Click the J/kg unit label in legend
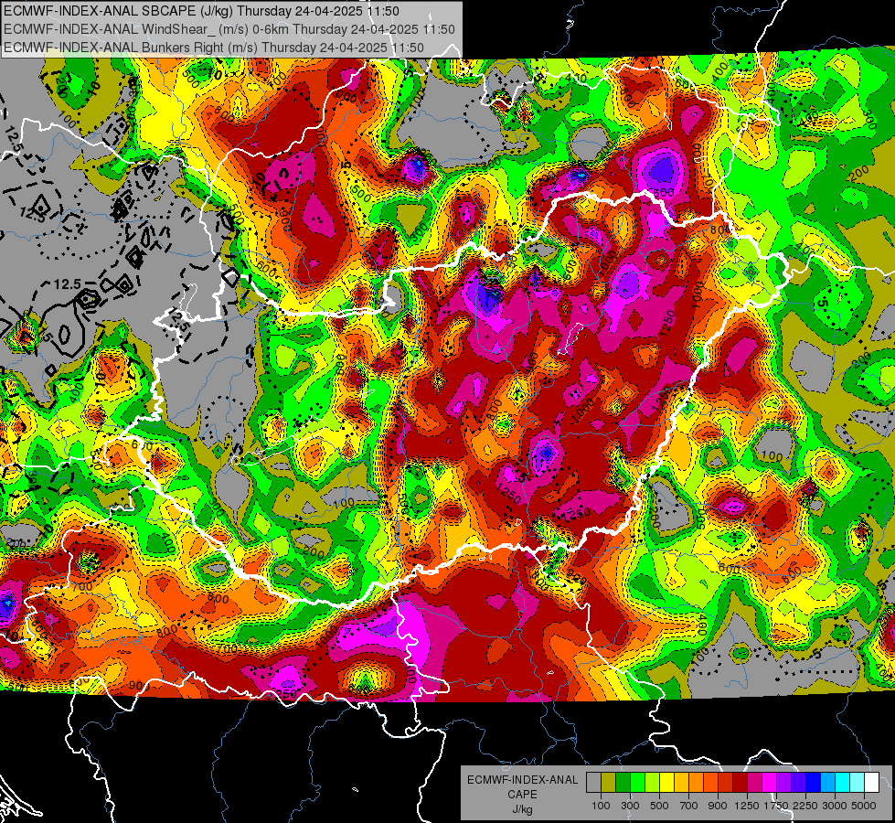Viewport: 895px width, 823px height. pyautogui.click(x=522, y=809)
